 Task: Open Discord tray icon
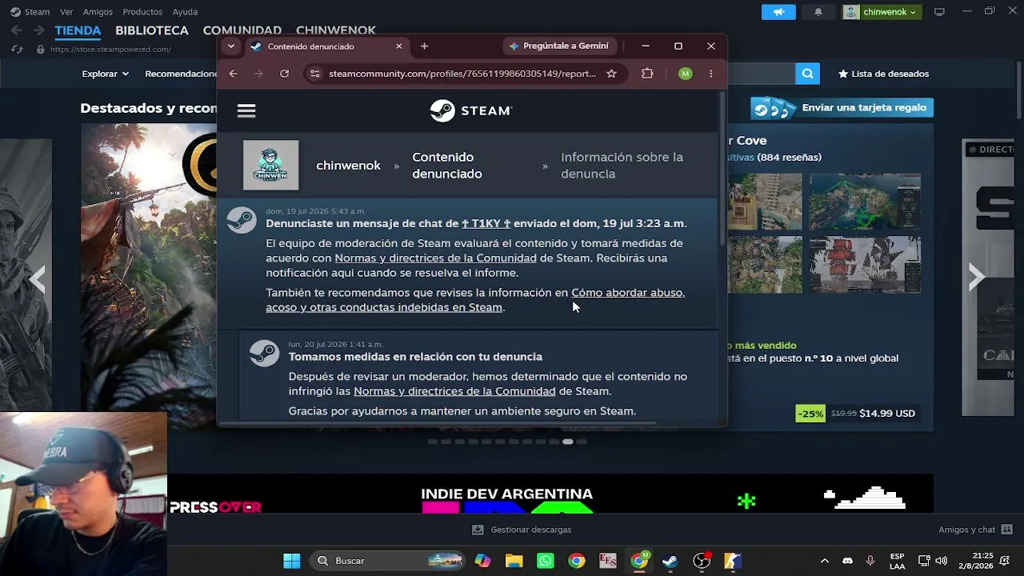pyautogui.click(x=847, y=561)
